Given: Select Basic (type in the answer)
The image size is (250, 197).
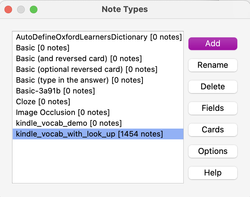Looking at the screenshot, I should pos(79,80).
